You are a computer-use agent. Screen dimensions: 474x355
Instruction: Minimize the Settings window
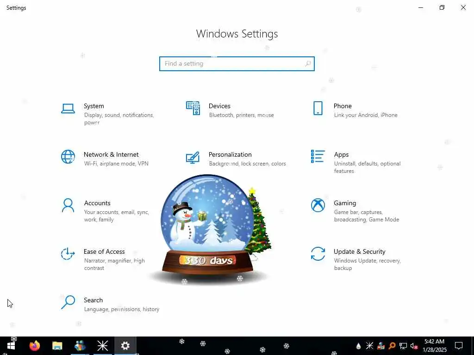pyautogui.click(x=420, y=7)
